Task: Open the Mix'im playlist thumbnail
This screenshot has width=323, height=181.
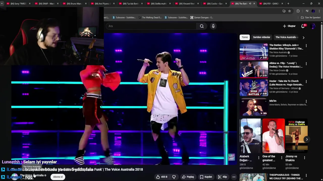Action: coord(254,107)
